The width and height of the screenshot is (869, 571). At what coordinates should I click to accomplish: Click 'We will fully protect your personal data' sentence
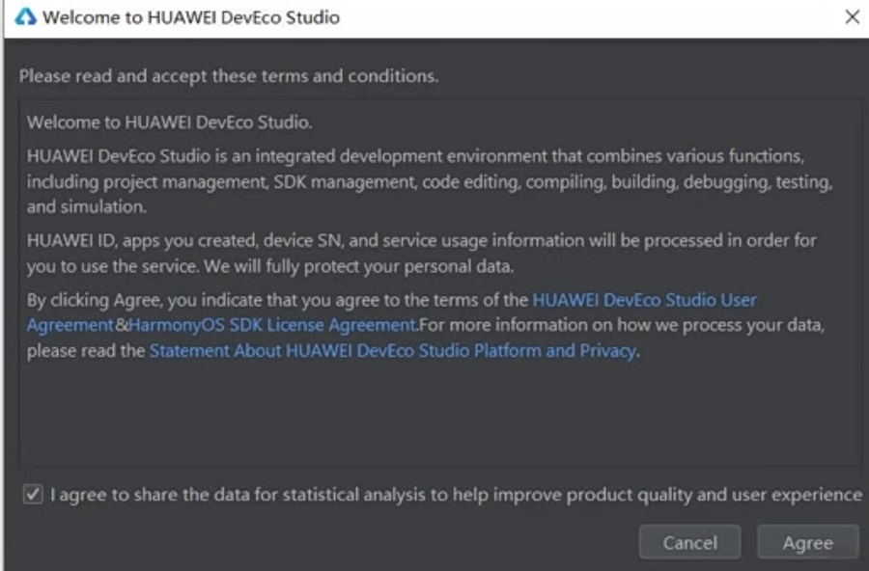pos(358,266)
